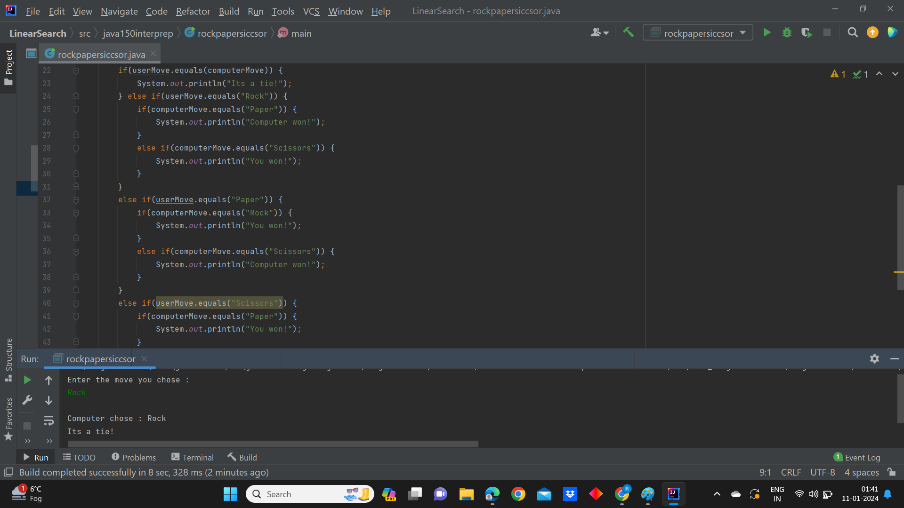The image size is (904, 508).
Task: Click the Build project hammer icon
Action: pos(628,32)
